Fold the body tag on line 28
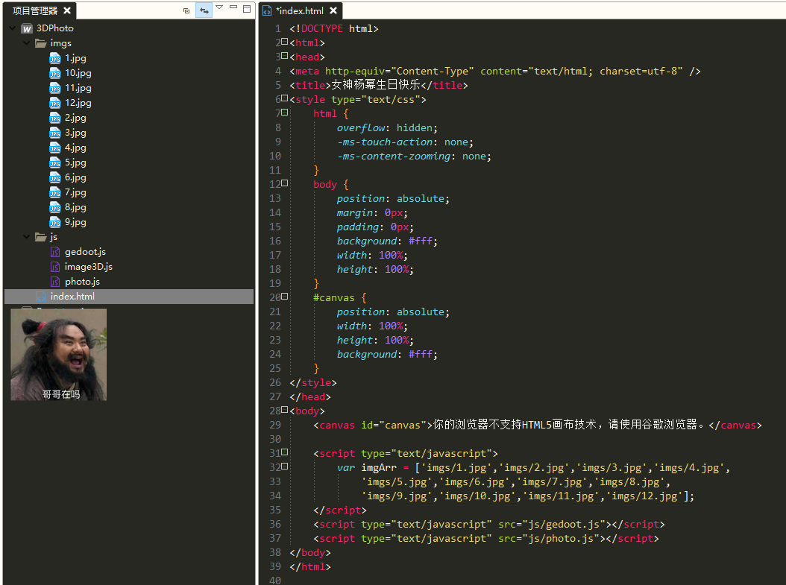The image size is (786, 585). 285,410
